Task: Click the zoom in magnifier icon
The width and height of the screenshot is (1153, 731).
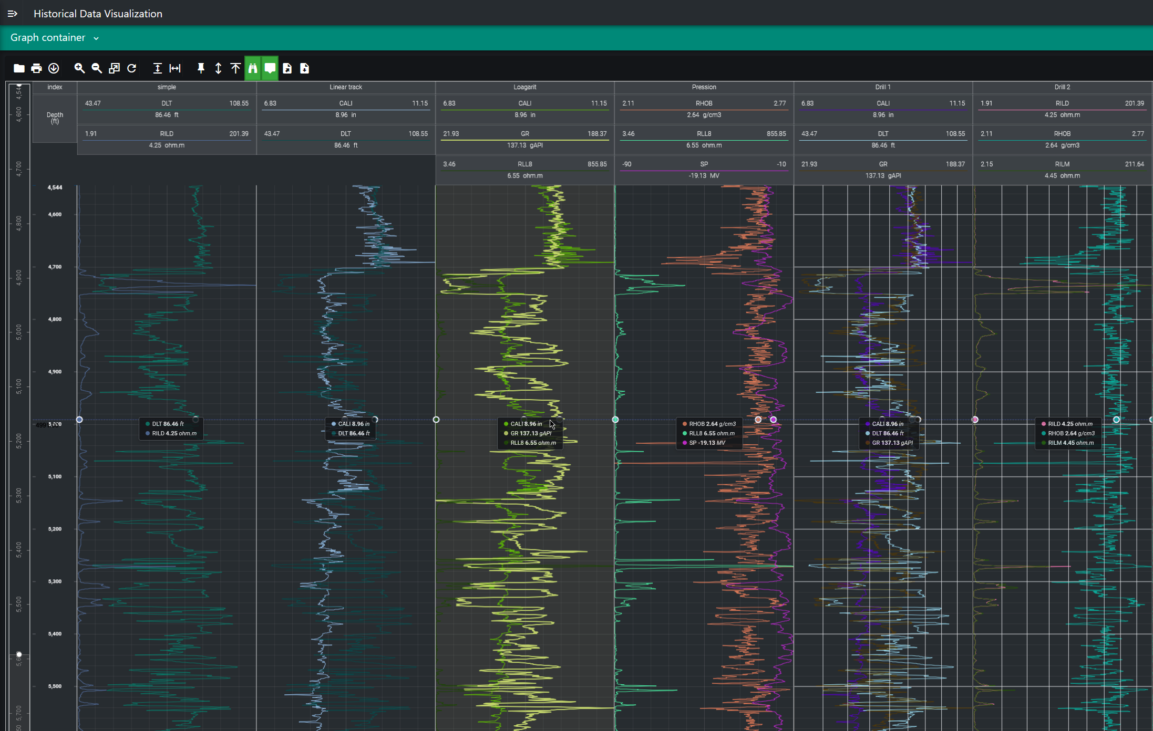Action: (79, 68)
